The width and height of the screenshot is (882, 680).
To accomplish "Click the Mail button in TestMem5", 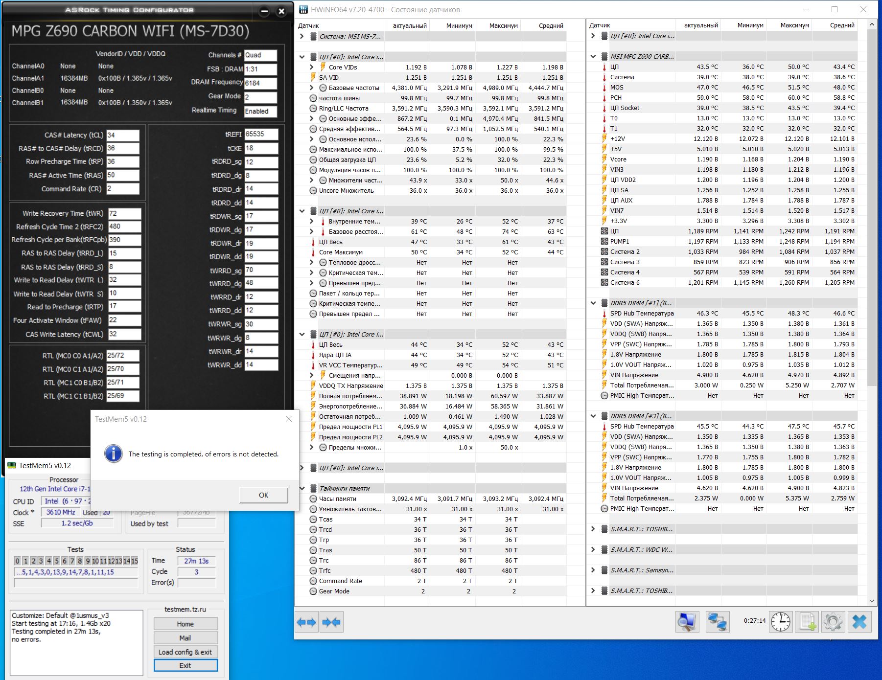I will (x=186, y=638).
